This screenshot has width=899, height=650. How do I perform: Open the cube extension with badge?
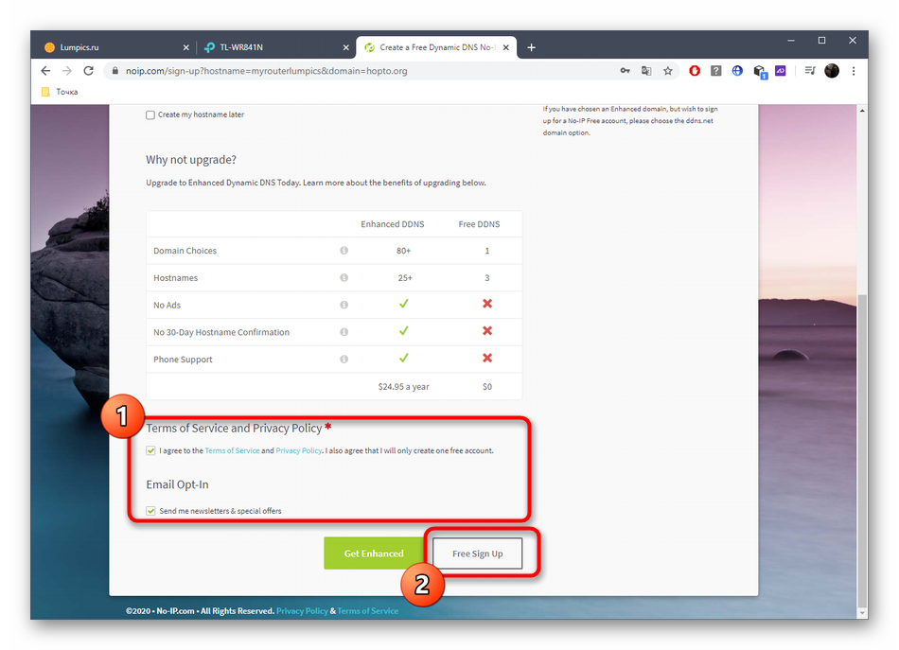point(760,72)
